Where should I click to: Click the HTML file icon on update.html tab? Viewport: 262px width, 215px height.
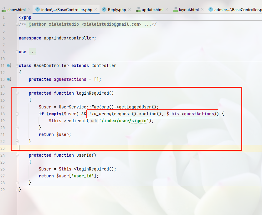(138, 9)
